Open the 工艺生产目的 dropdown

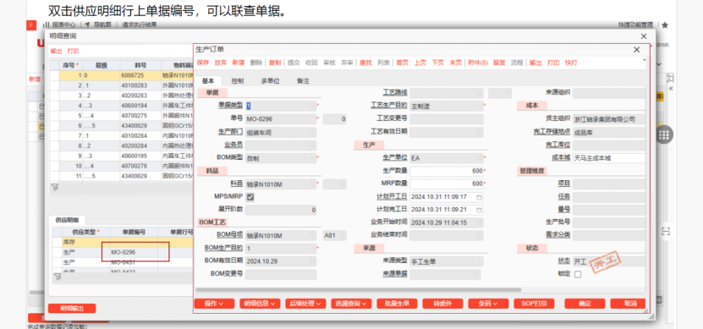pyautogui.click(x=480, y=106)
